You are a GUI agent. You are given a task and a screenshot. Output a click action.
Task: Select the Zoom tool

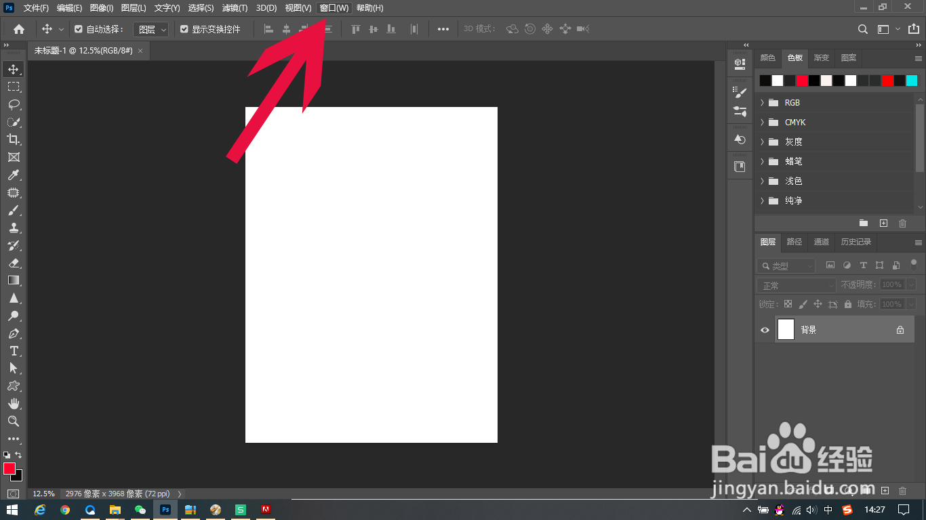coord(13,421)
